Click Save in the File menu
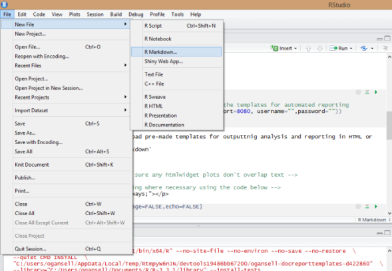Viewport: 392px width, 271px height. coord(65,124)
